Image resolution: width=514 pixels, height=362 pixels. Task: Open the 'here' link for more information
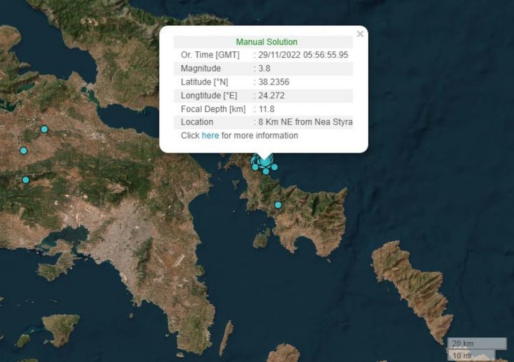pos(210,136)
